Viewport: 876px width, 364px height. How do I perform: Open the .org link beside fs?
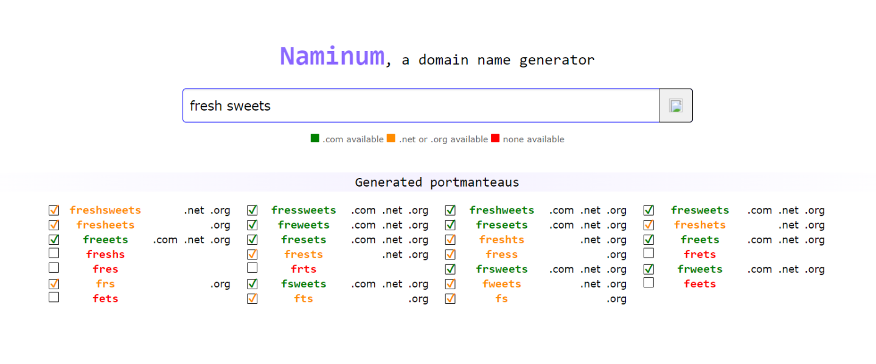(x=616, y=298)
